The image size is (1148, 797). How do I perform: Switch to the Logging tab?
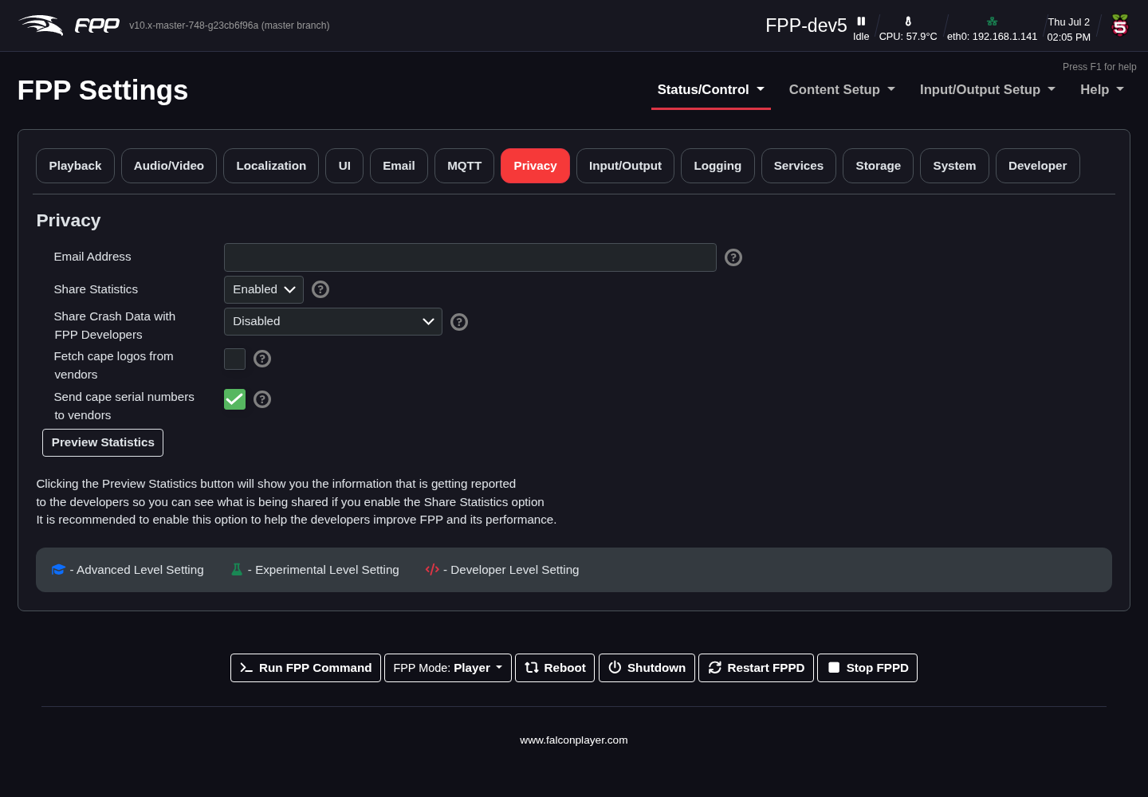(717, 166)
